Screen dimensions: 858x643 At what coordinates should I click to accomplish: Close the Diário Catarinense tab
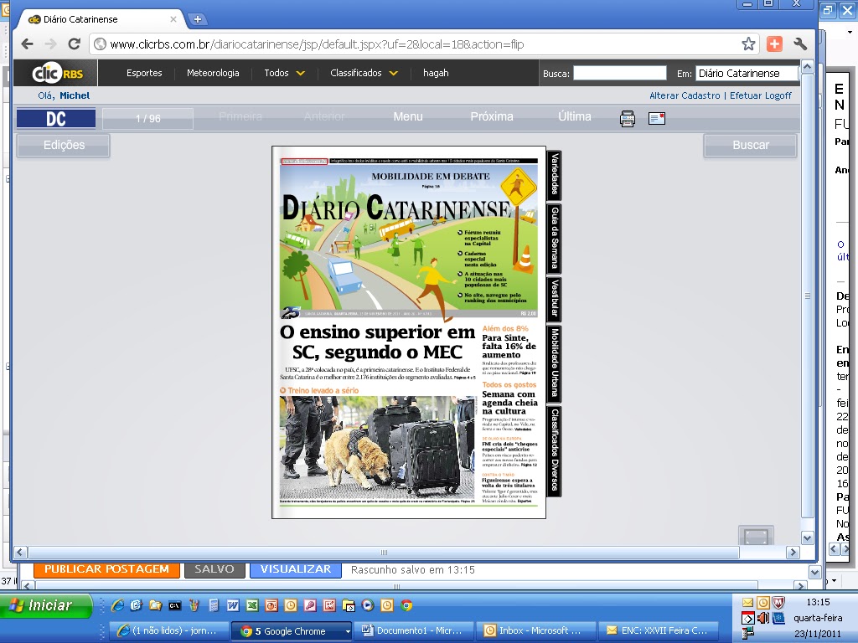173,19
